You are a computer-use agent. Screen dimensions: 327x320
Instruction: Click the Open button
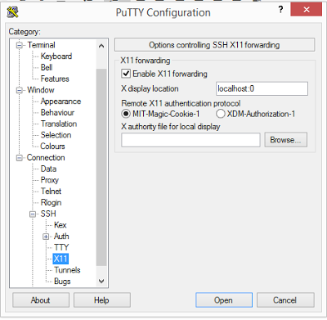224,300
